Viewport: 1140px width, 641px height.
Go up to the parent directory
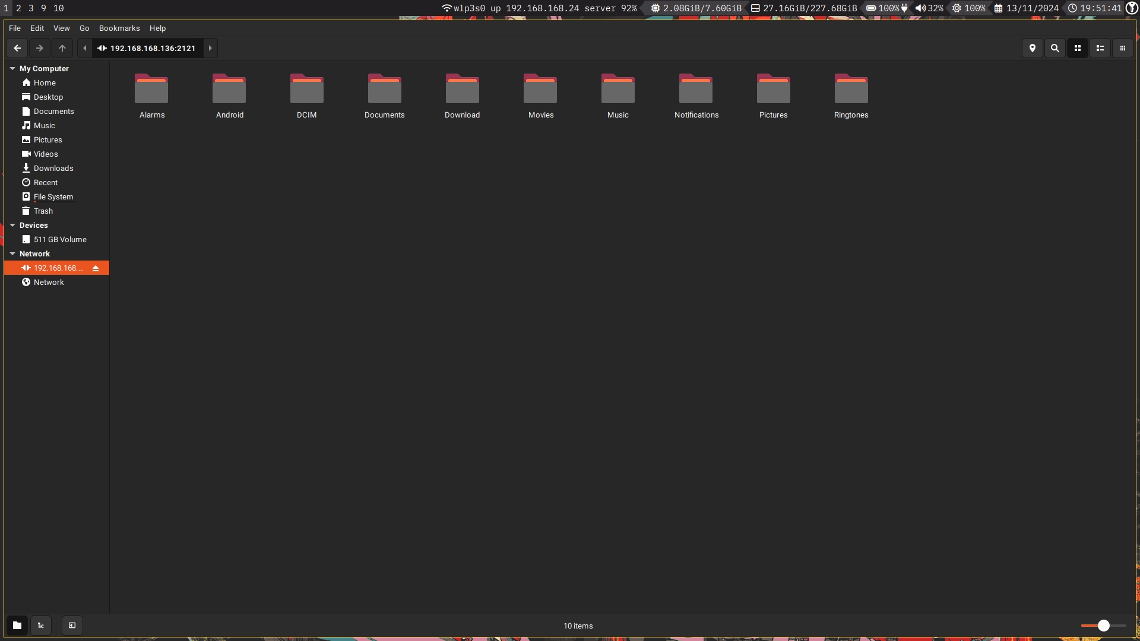click(62, 48)
